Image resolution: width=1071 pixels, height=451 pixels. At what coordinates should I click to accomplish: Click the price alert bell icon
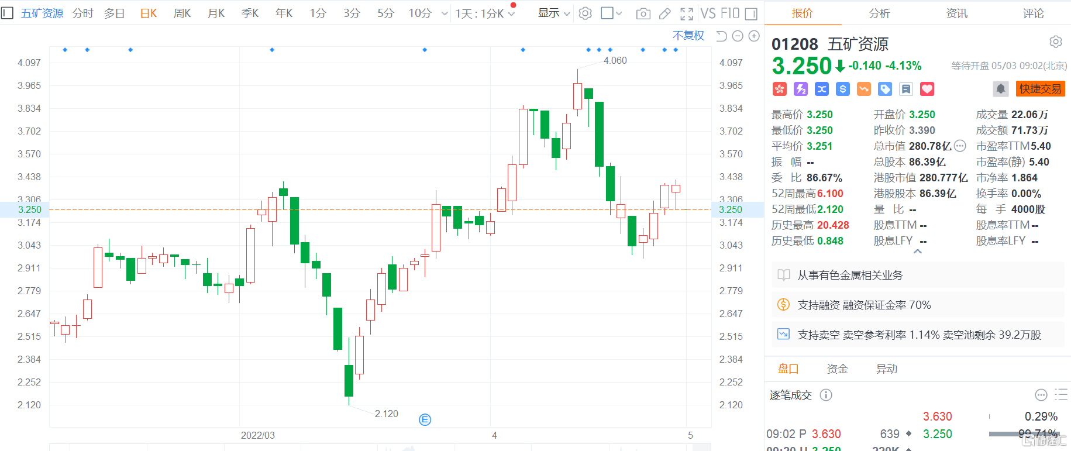click(x=1000, y=89)
